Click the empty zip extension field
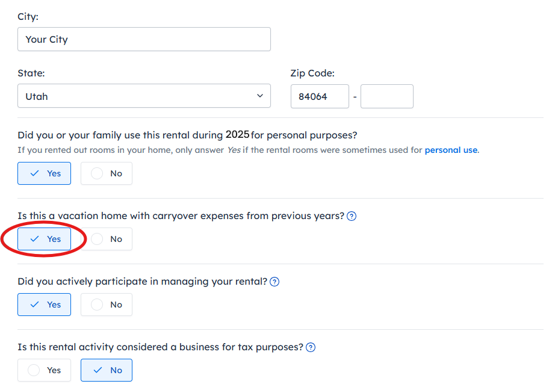This screenshot has width=555, height=390. pyautogui.click(x=387, y=96)
